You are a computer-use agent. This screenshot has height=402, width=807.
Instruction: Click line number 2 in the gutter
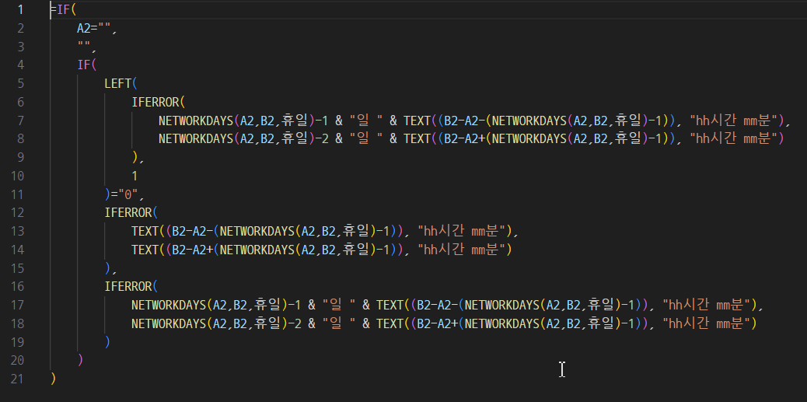coord(20,28)
